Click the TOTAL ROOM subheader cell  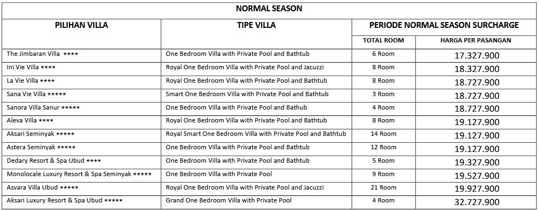tap(383, 42)
